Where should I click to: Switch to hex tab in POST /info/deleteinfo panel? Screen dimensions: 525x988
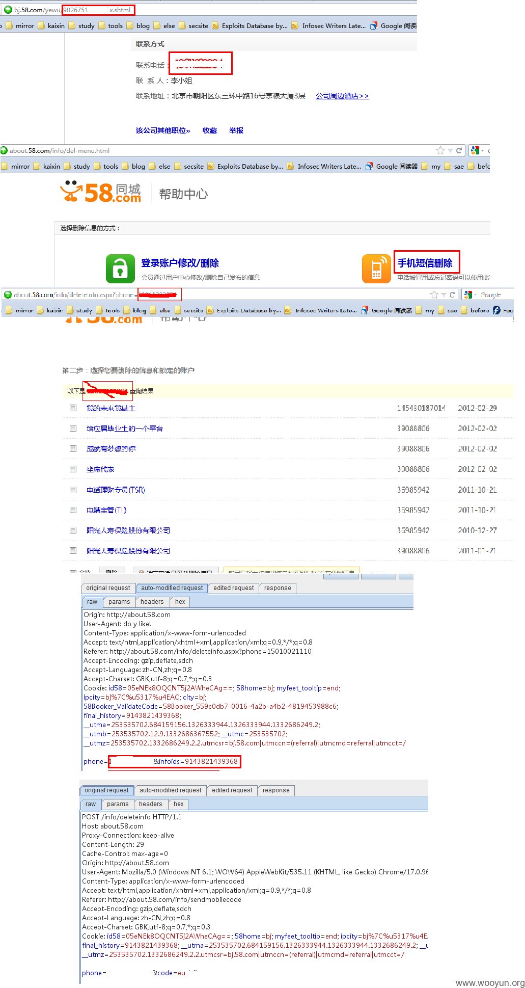coord(178,804)
